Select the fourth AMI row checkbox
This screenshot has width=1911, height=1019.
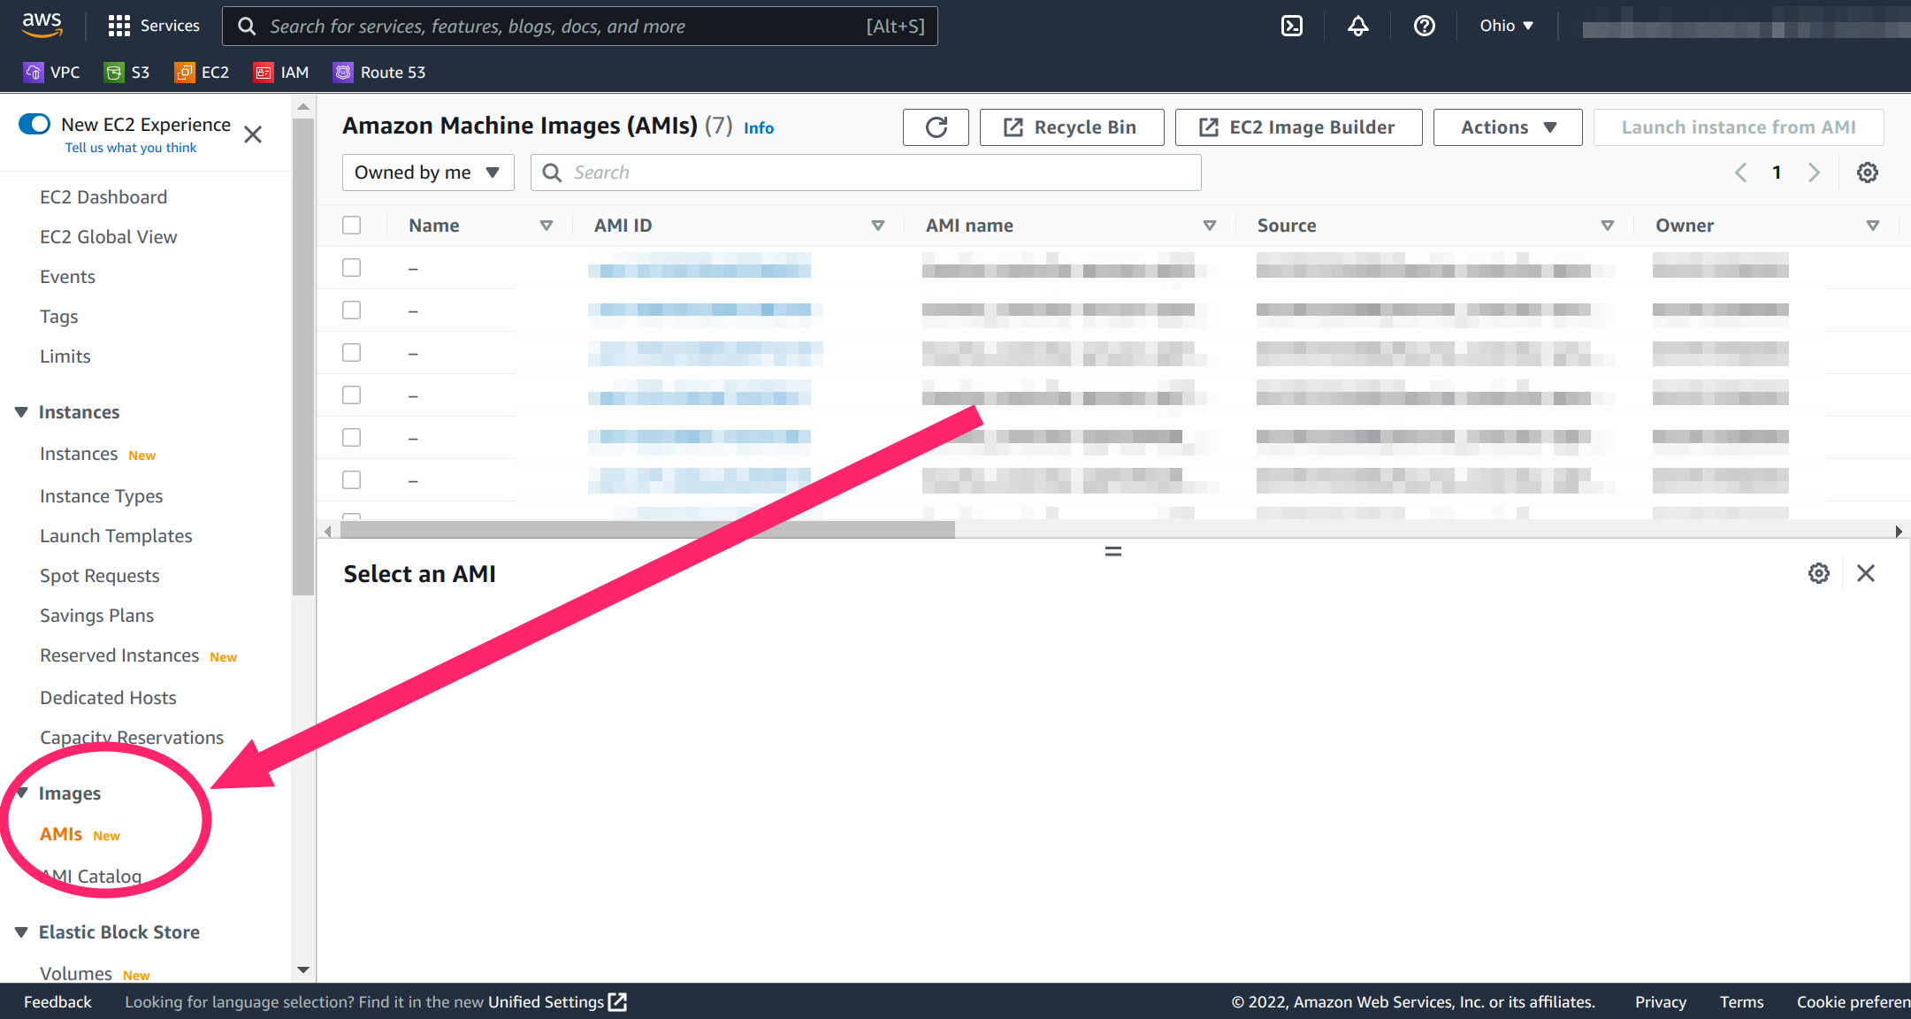click(x=352, y=395)
